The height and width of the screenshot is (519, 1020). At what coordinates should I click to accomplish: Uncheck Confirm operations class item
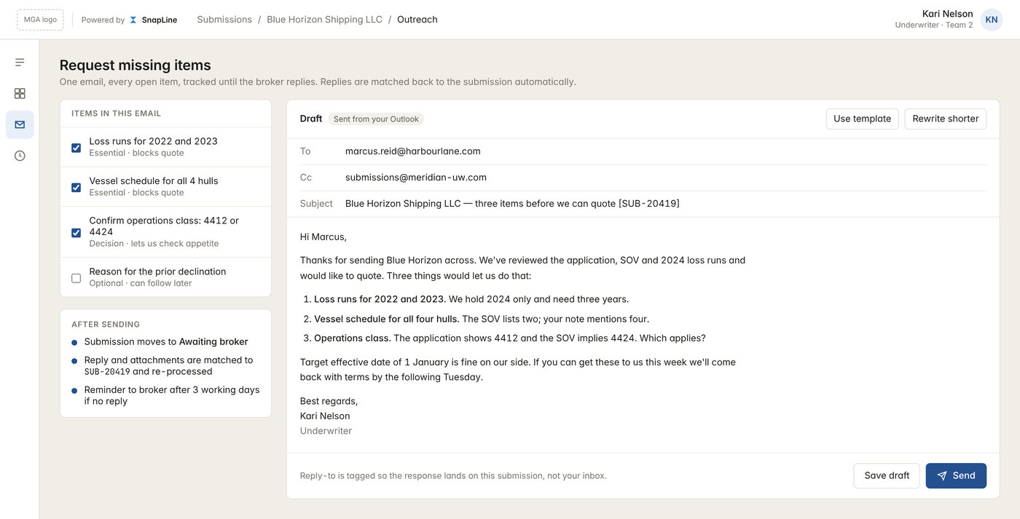coord(76,232)
